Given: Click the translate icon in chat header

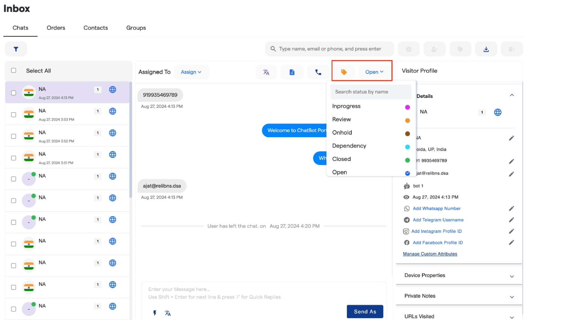Looking at the screenshot, I should tap(266, 72).
